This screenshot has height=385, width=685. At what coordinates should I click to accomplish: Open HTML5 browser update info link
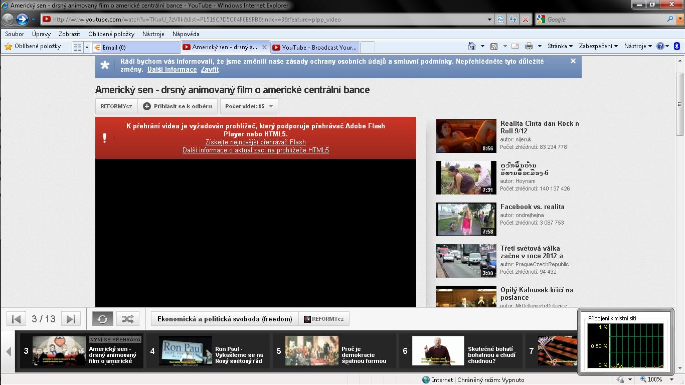(x=256, y=150)
